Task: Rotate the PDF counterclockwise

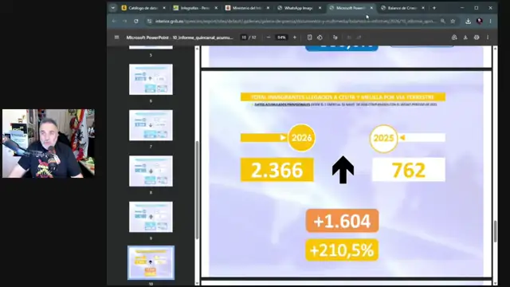Action: point(320,37)
